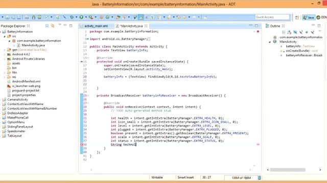Click the External Tools run icon
The height and width of the screenshot is (183, 327).
pyautogui.click(x=91, y=17)
